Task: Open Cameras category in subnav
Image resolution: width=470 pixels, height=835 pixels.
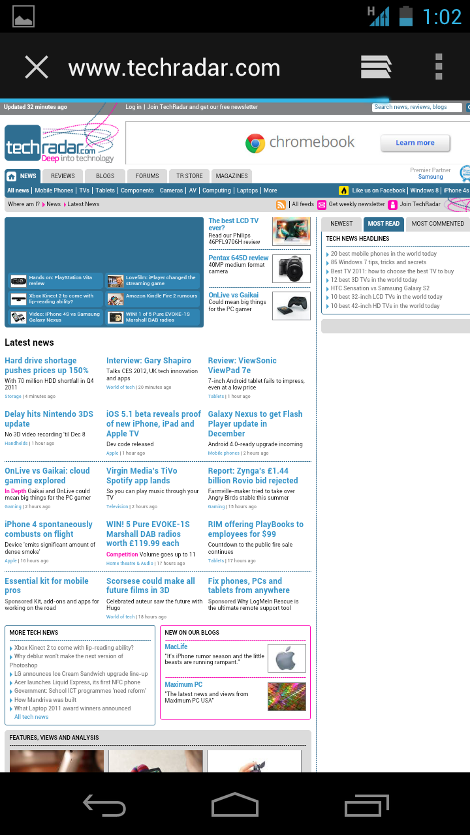Action: [171, 190]
